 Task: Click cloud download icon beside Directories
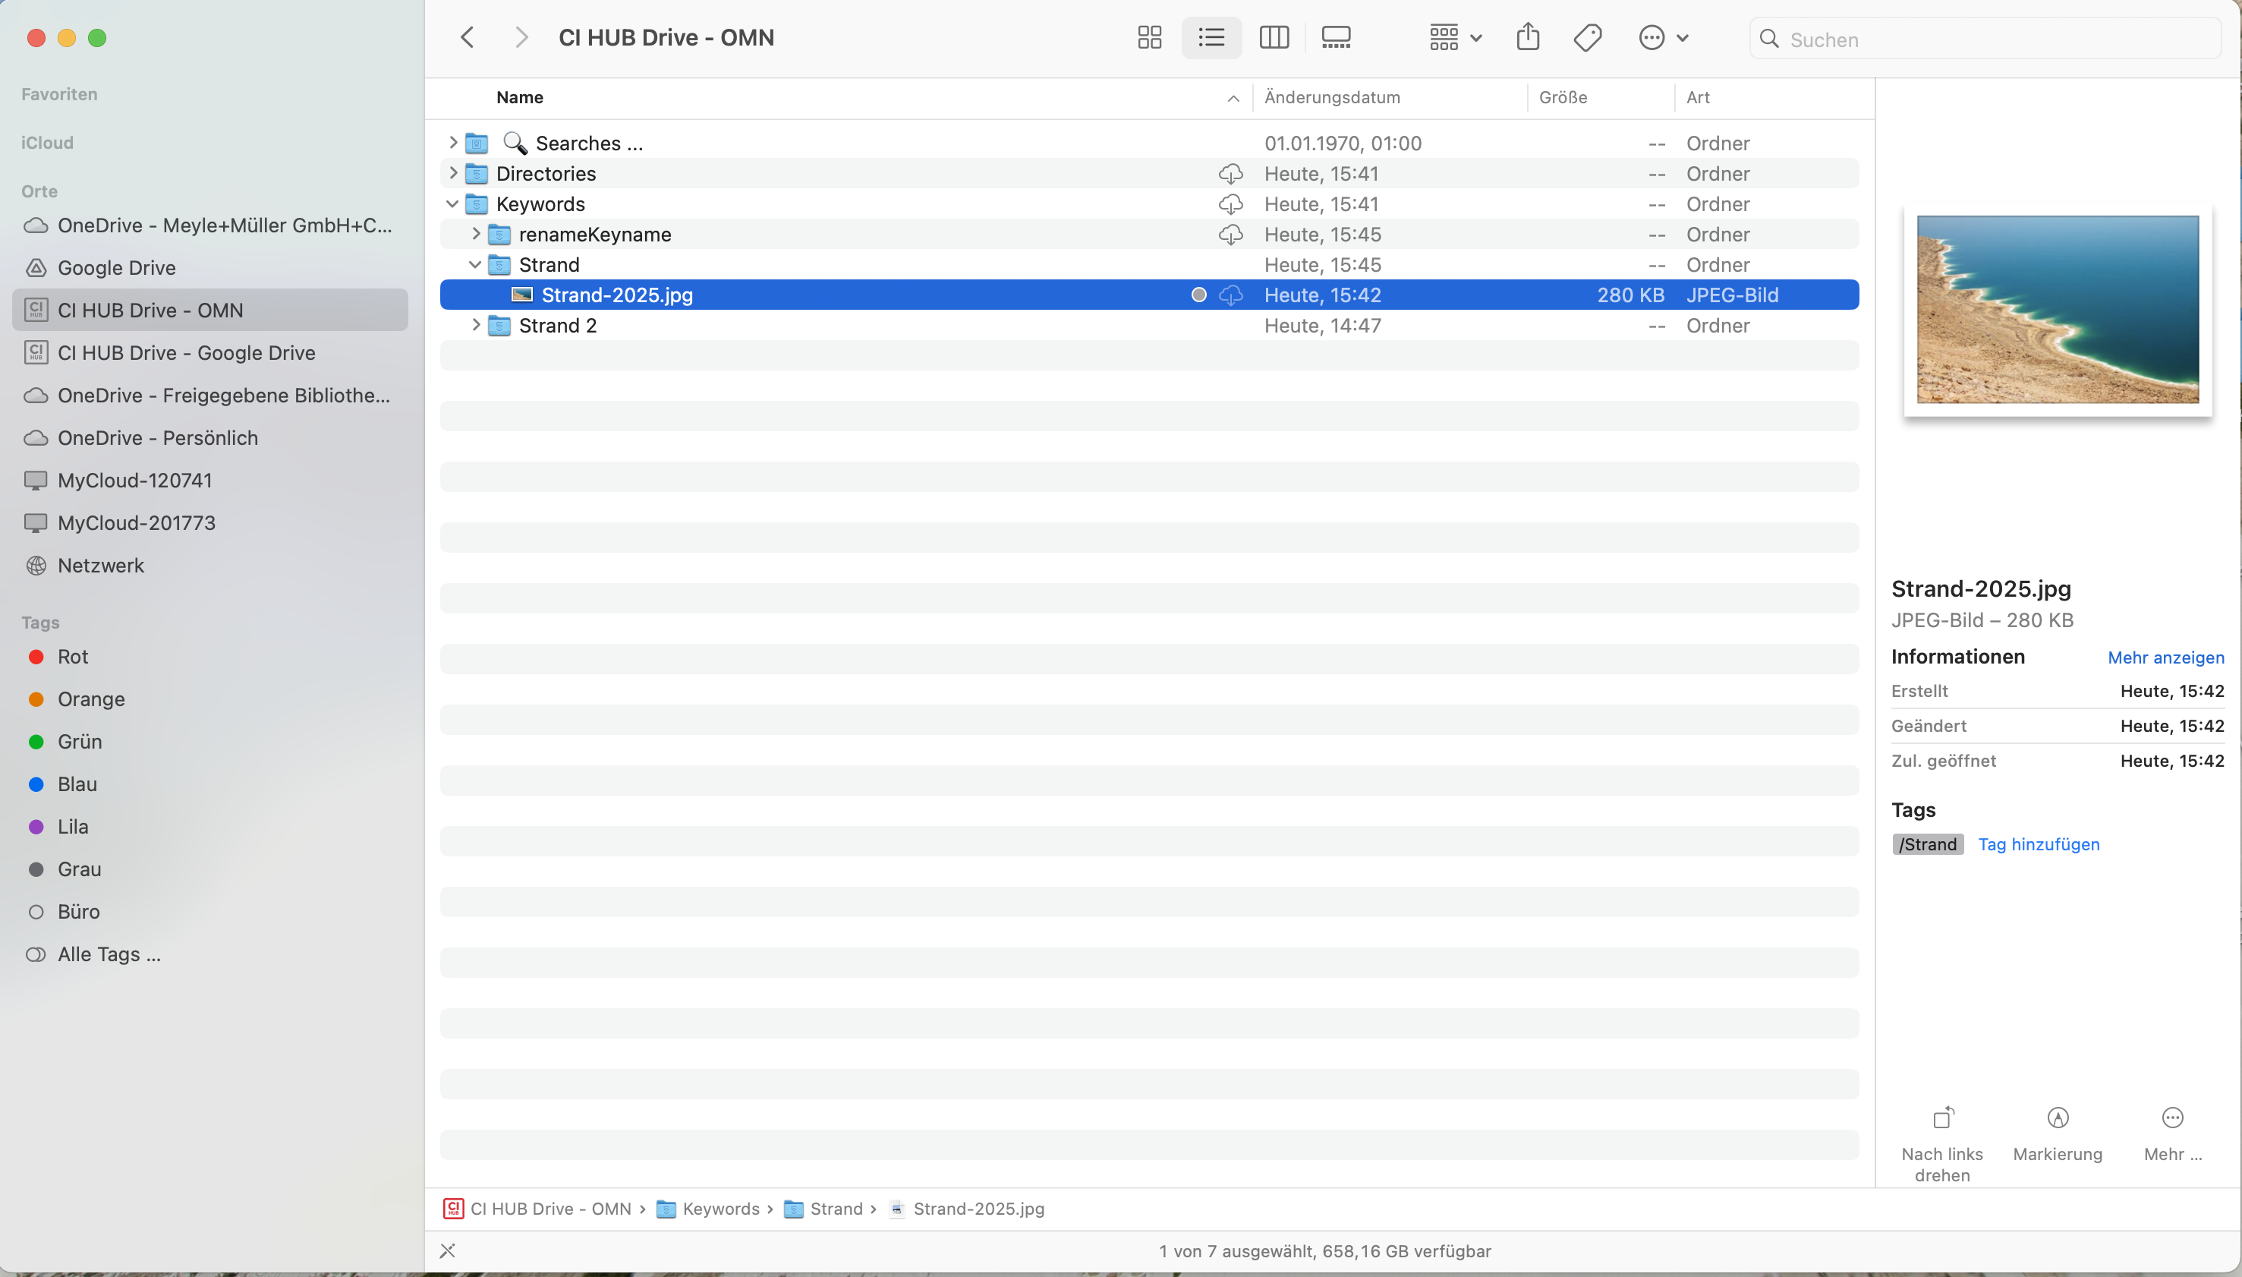(x=1230, y=174)
